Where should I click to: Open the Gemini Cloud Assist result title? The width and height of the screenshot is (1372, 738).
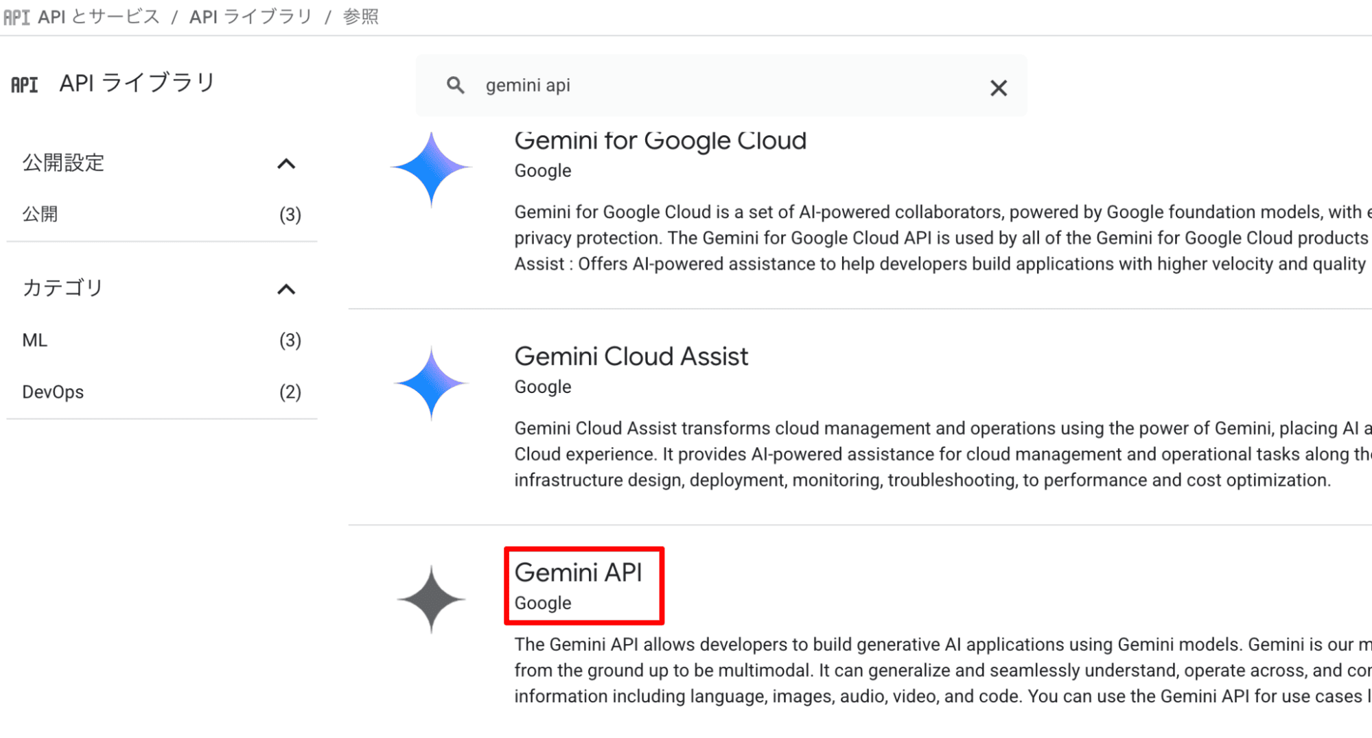(x=631, y=357)
